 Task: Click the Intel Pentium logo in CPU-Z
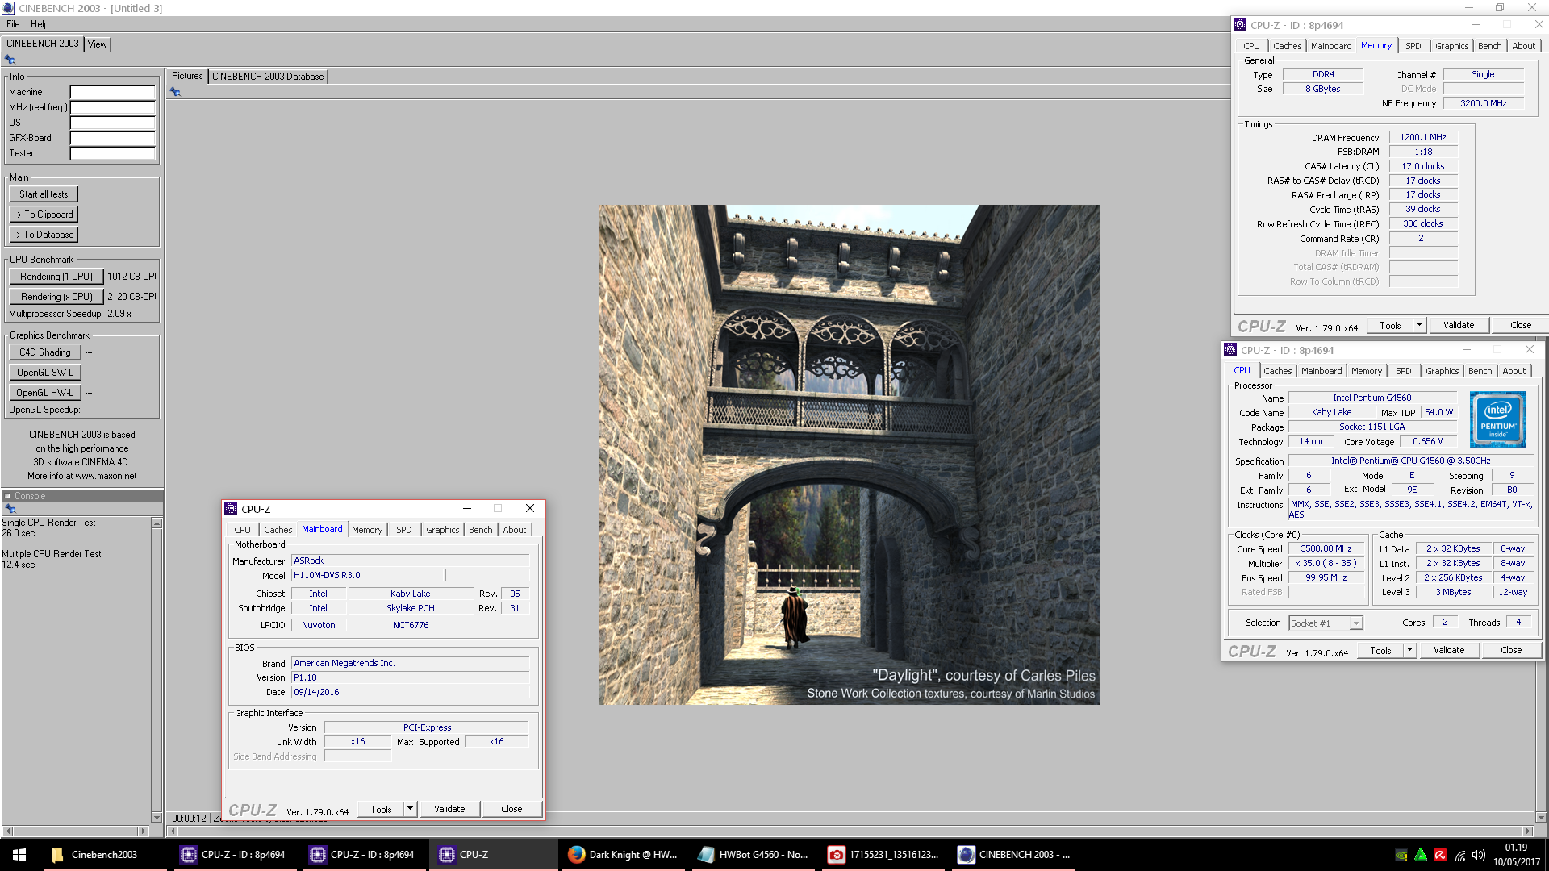pos(1498,419)
